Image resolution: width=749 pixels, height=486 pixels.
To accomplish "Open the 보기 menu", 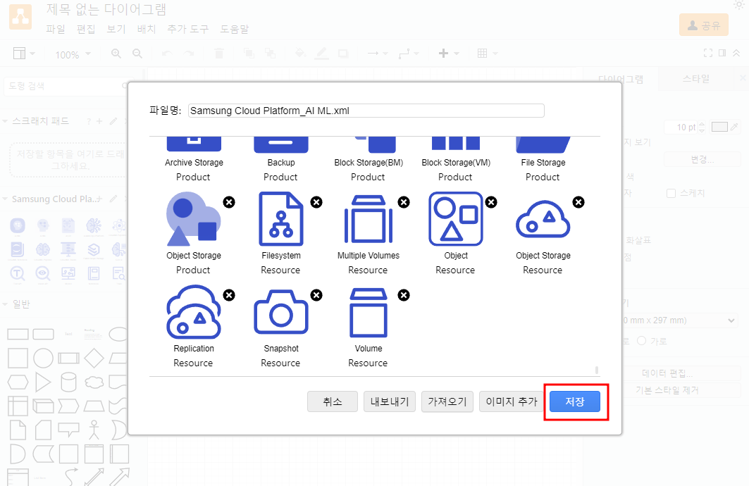I will (116, 29).
